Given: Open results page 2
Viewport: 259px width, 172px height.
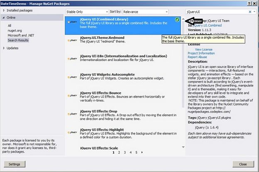Looking at the screenshot, I should click(x=119, y=153).
